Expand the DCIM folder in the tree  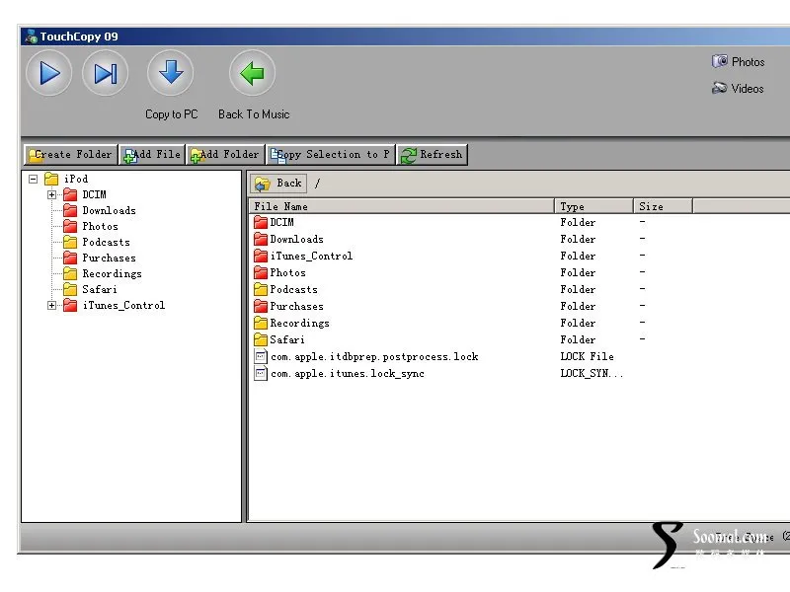(x=52, y=194)
